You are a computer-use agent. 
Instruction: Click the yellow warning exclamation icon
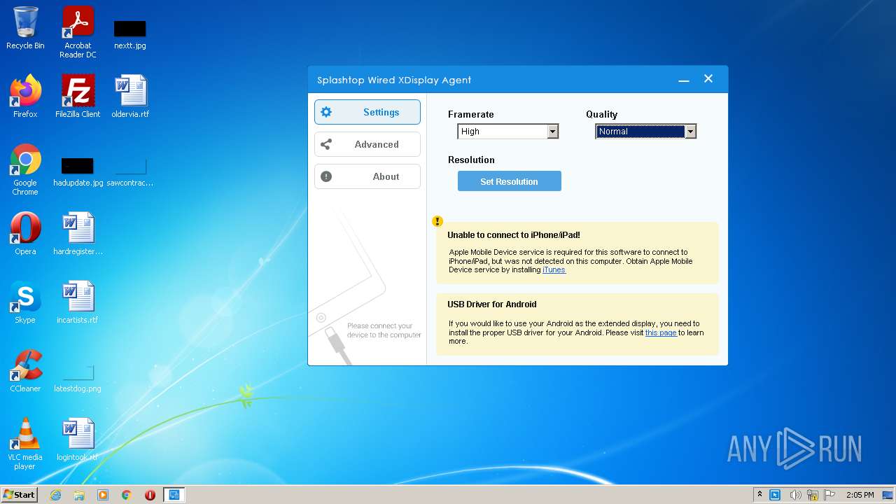[x=437, y=221]
